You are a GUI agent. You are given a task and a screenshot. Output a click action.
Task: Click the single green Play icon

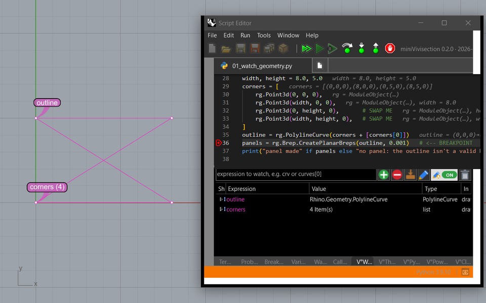(x=319, y=48)
